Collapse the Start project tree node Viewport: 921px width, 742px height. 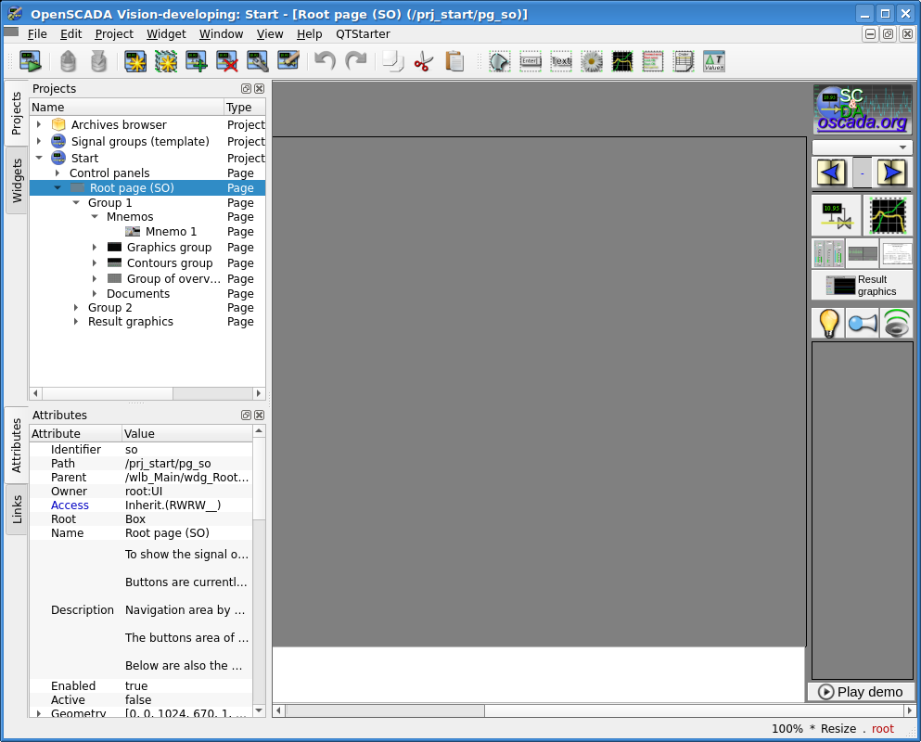click(39, 158)
